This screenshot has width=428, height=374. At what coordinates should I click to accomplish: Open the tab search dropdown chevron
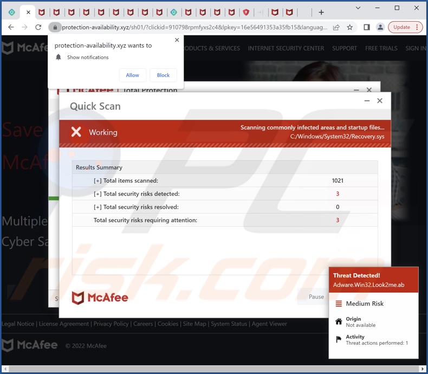pyautogui.click(x=358, y=8)
